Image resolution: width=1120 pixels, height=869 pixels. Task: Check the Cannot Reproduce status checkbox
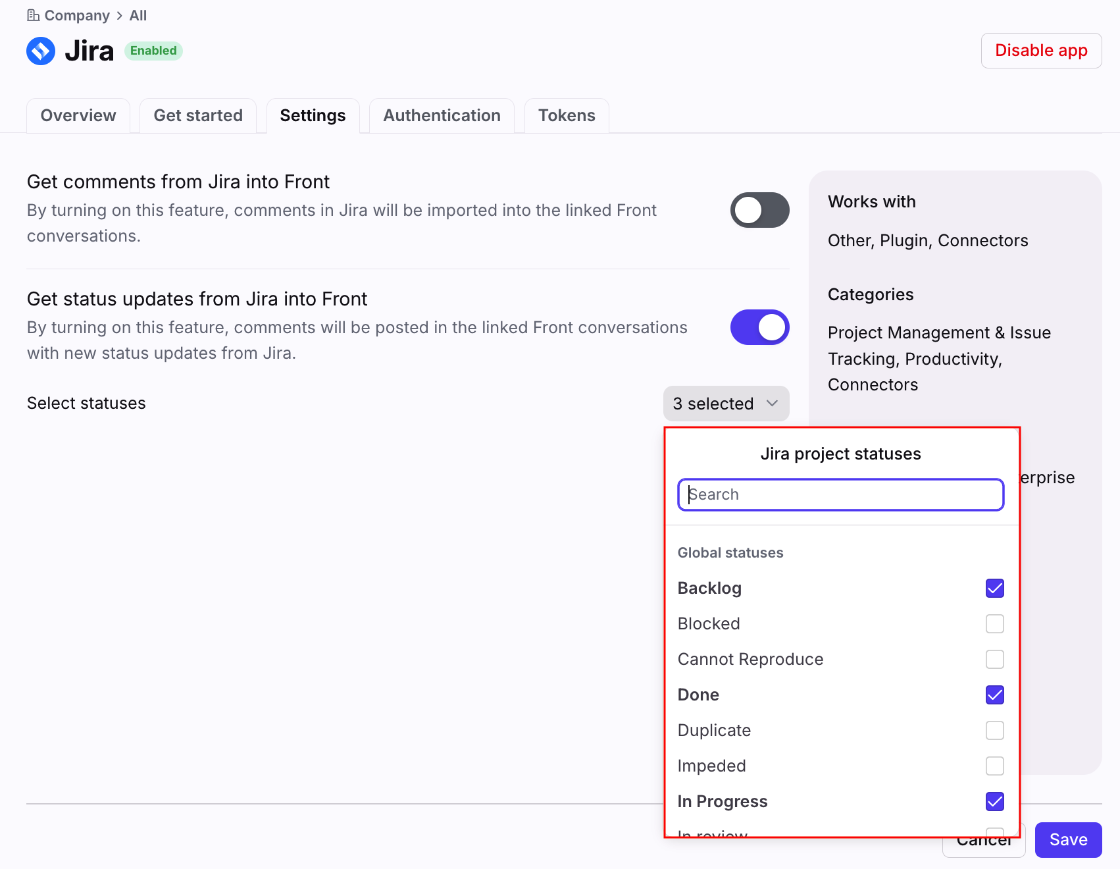[994, 659]
